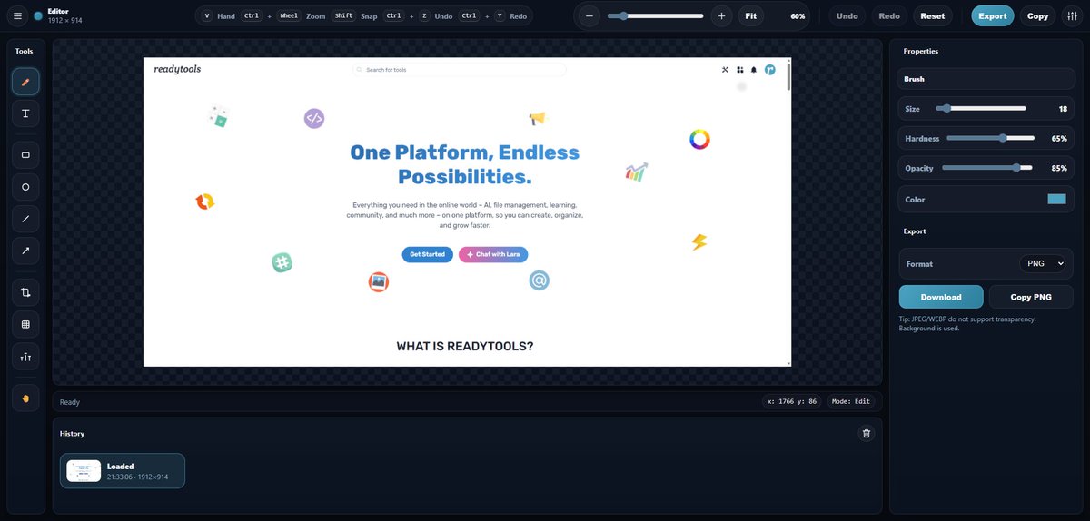
Task: Click the Undo button
Action: click(847, 15)
